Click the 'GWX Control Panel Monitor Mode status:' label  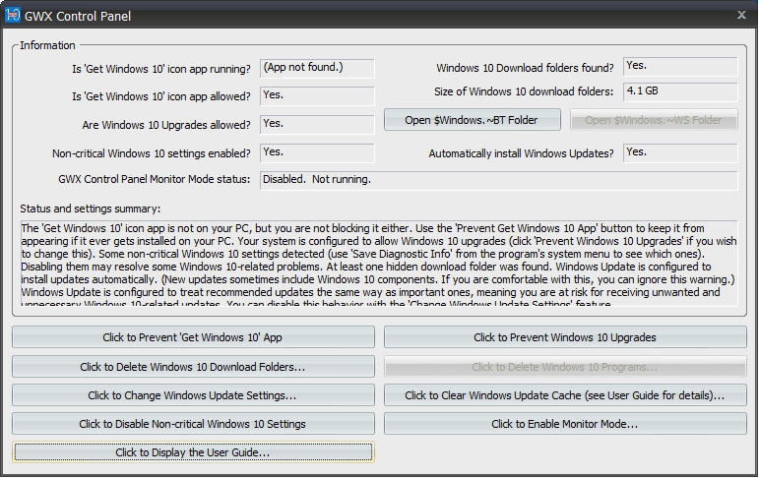click(x=154, y=179)
